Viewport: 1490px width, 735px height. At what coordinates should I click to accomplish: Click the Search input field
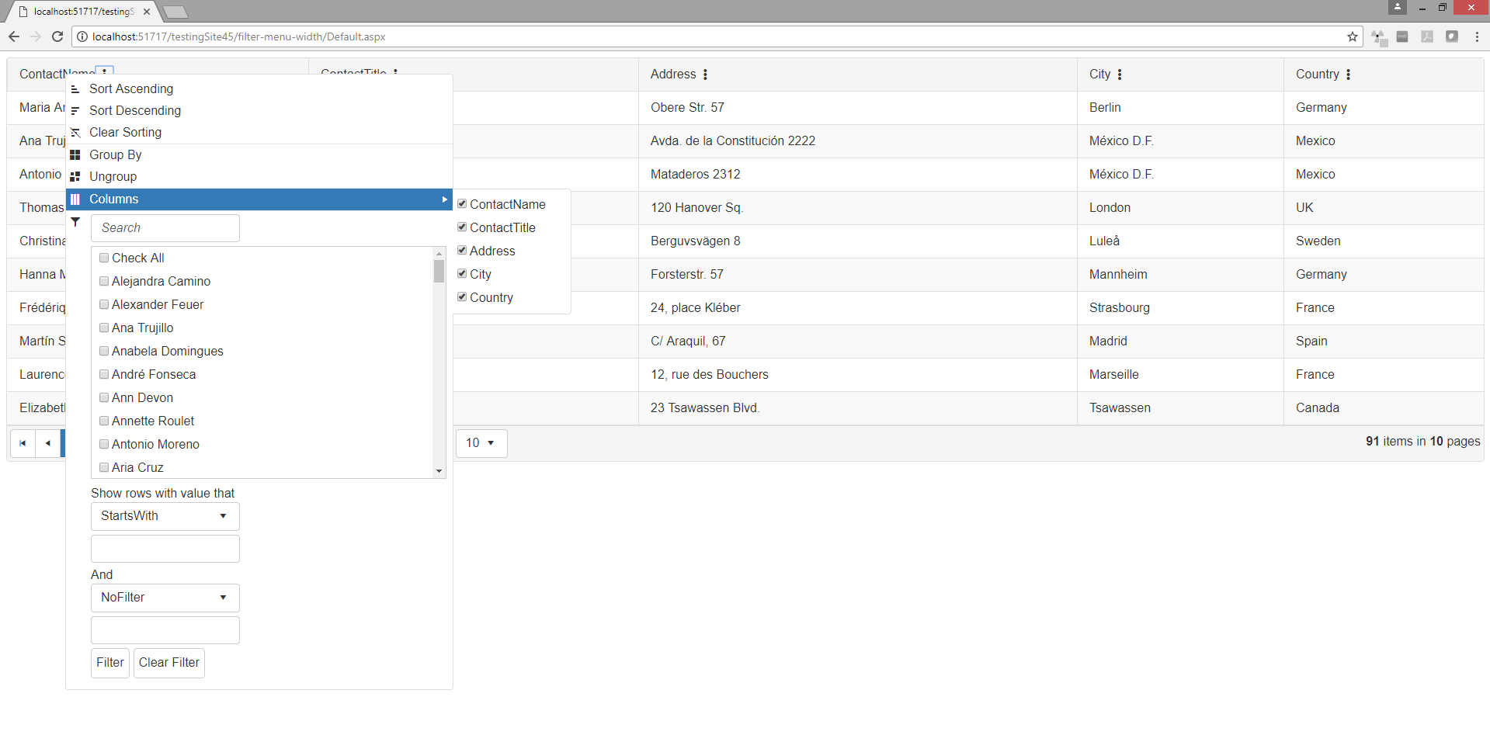click(x=165, y=228)
